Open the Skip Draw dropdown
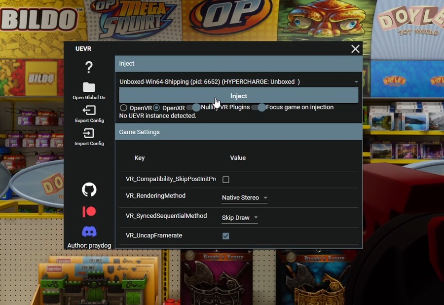This screenshot has height=305, width=444. pyautogui.click(x=240, y=218)
